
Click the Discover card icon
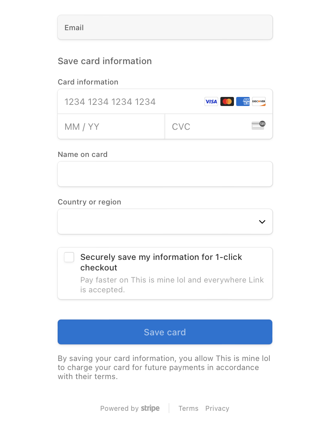click(x=258, y=101)
